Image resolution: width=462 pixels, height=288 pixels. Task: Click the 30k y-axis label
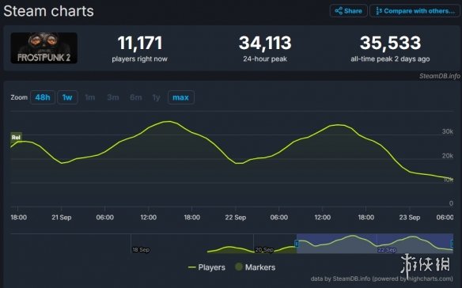tap(448, 131)
